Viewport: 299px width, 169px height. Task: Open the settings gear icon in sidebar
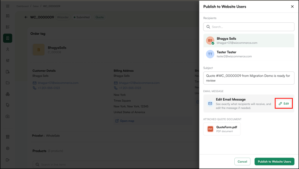pos(8,148)
